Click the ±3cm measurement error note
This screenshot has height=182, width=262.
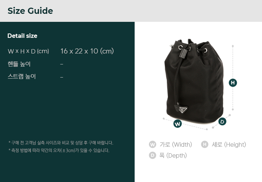[x=59, y=150]
